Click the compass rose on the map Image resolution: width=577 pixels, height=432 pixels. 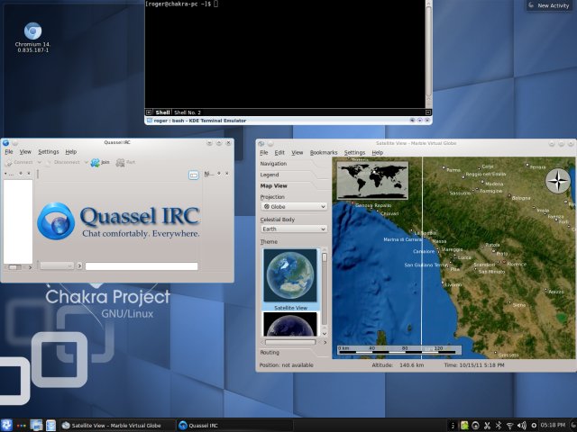coord(558,181)
